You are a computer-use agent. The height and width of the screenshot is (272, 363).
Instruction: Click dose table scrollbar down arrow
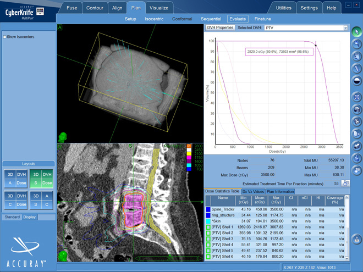pos(346,258)
